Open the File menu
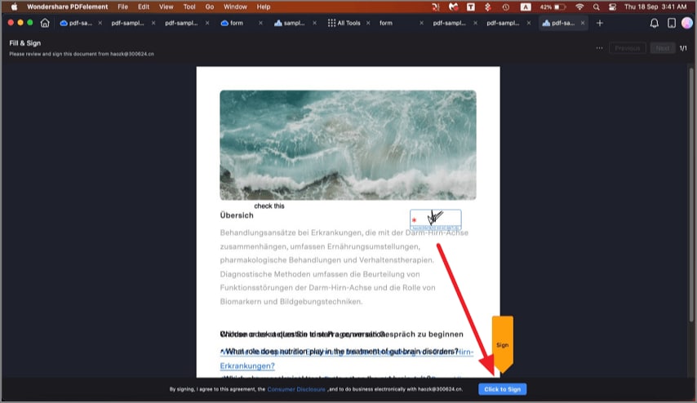This screenshot has width=697, height=403. [122, 7]
